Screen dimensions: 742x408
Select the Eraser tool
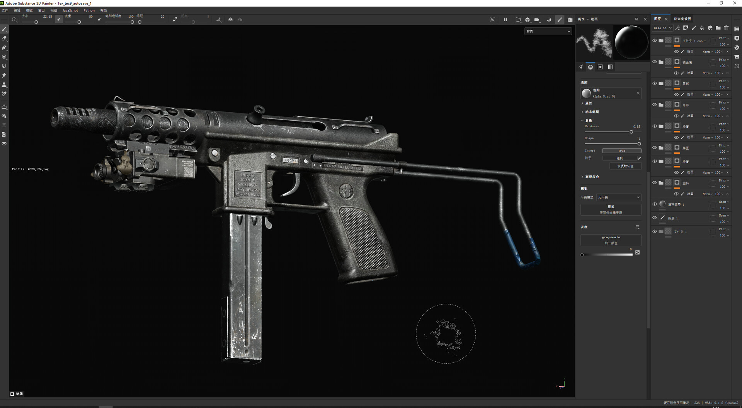tap(4, 39)
